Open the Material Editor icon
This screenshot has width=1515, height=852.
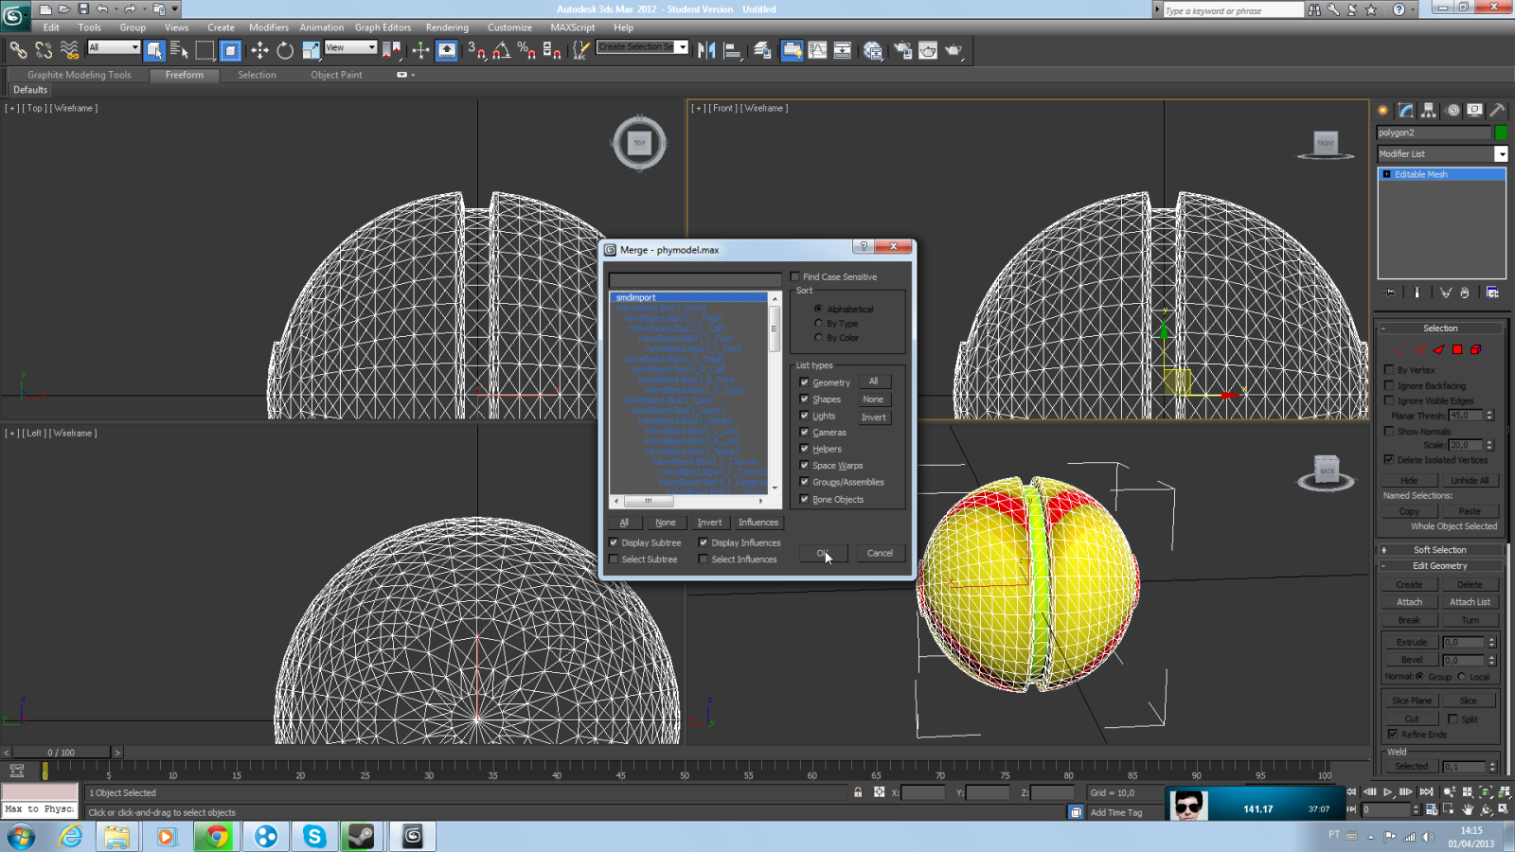[873, 50]
